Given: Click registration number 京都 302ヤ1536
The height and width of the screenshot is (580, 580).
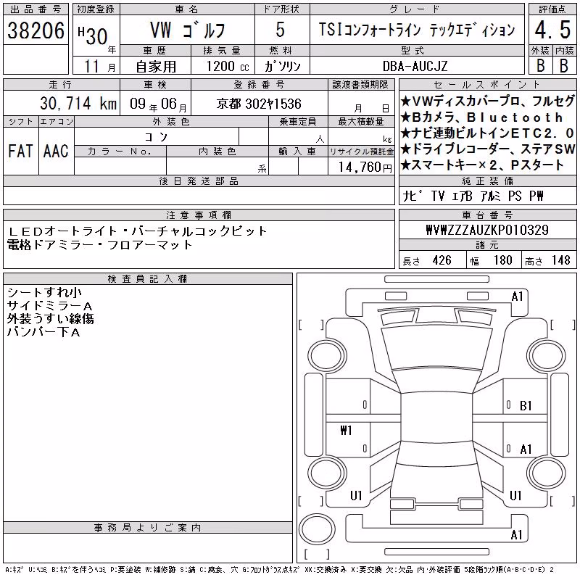Looking at the screenshot, I should pos(259,104).
